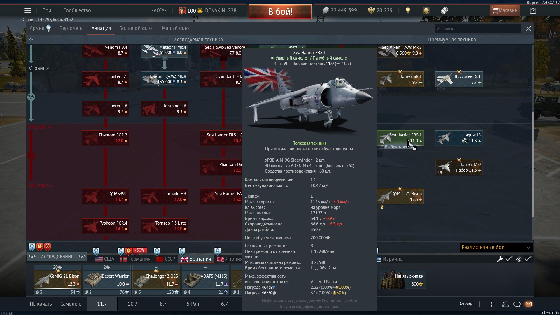Open the Бои menu
This screenshot has height=315, width=560.
(x=47, y=10)
